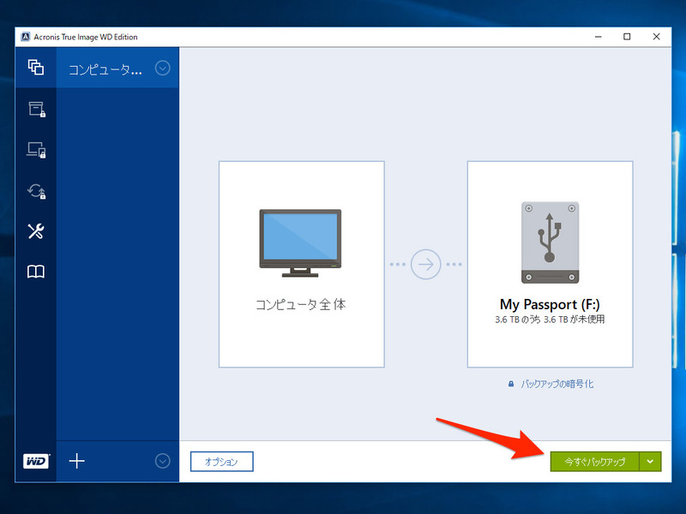This screenshot has width=686, height=514.
Task: Minimize the Acronis True Image window
Action: [x=598, y=37]
